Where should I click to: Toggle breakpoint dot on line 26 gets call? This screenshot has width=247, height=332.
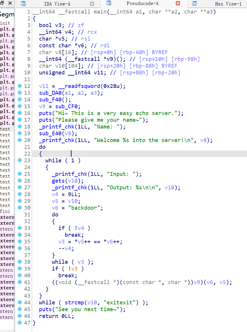click(20, 181)
